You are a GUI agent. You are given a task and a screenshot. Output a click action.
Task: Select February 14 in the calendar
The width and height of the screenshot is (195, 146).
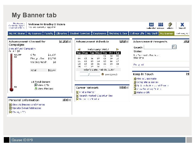pyautogui.click(x=98, y=61)
